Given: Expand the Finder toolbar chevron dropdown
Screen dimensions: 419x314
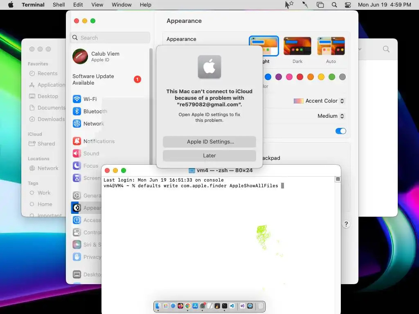Looking at the screenshot, I should 360,49.
